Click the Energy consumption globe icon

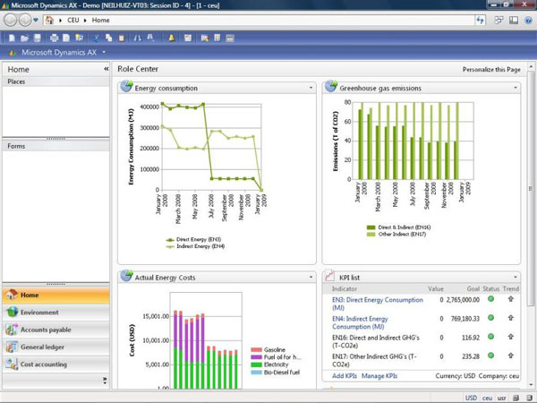pyautogui.click(x=126, y=86)
